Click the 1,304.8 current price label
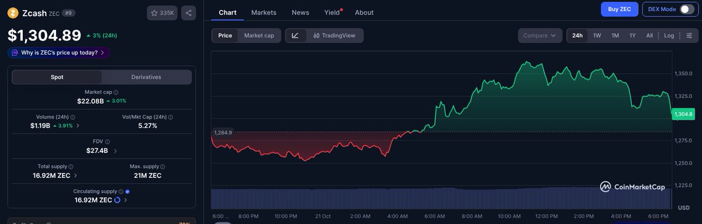This screenshot has height=224, width=702. 683,114
